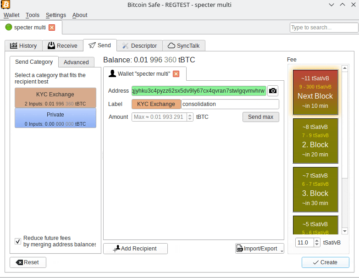Click the Add Recipient button

(135, 249)
